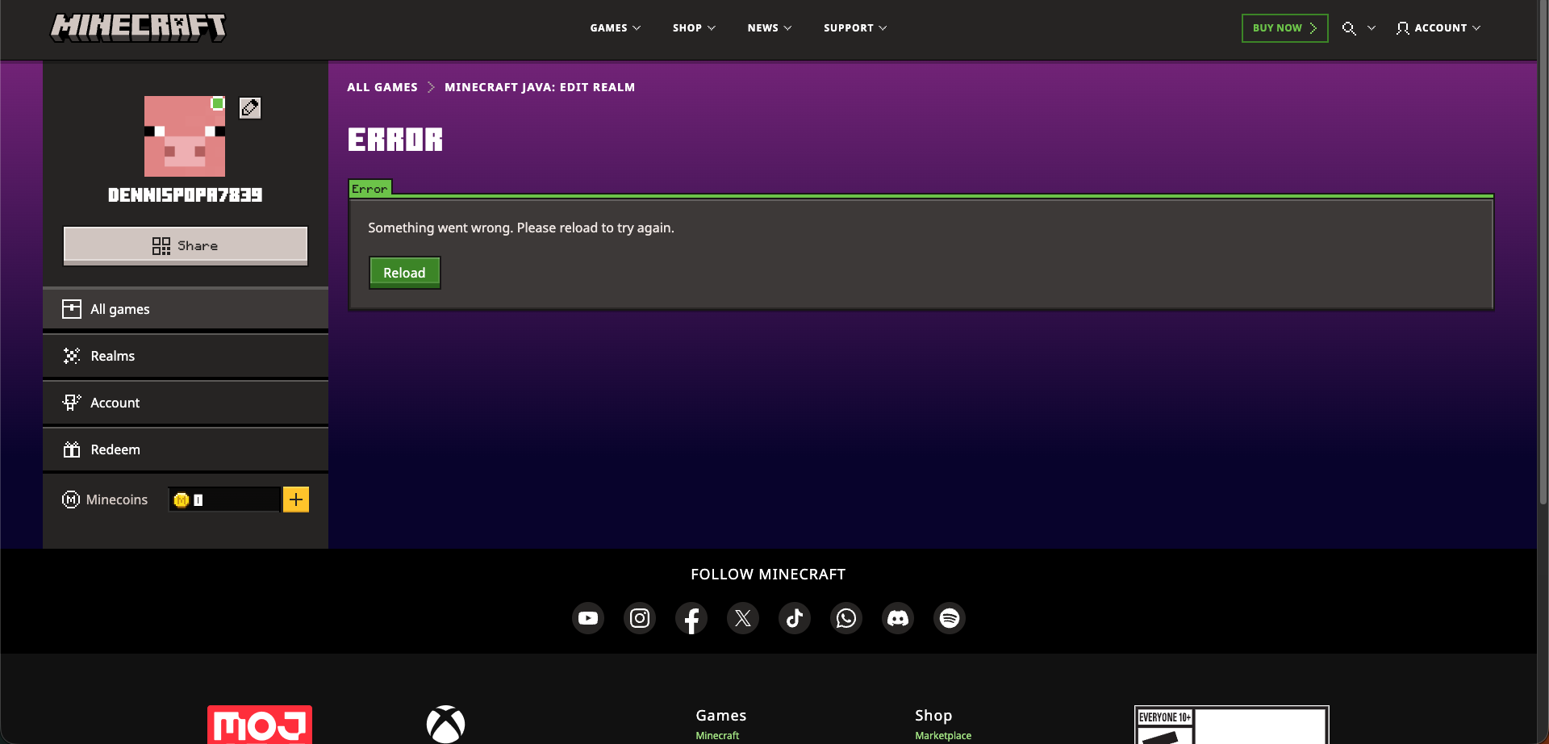1549x744 pixels.
Task: Open Minecraft Spotify icon
Action: coord(950,618)
